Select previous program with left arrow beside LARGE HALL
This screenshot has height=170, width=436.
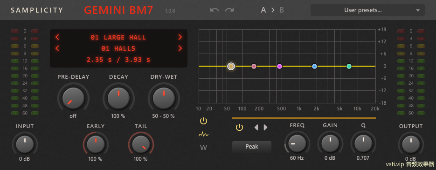point(57,37)
